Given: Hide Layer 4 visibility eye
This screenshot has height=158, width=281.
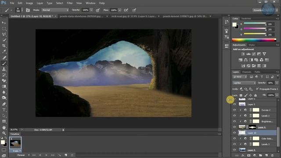Looking at the screenshot, I should (234, 127).
